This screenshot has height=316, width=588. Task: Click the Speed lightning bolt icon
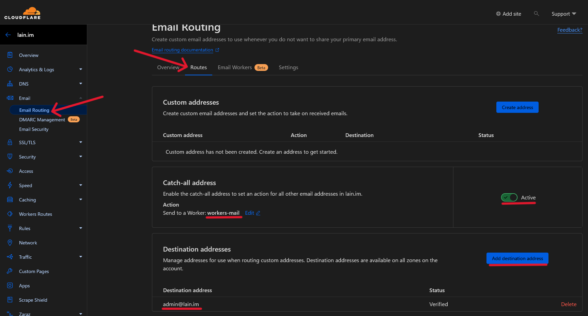[10, 185]
